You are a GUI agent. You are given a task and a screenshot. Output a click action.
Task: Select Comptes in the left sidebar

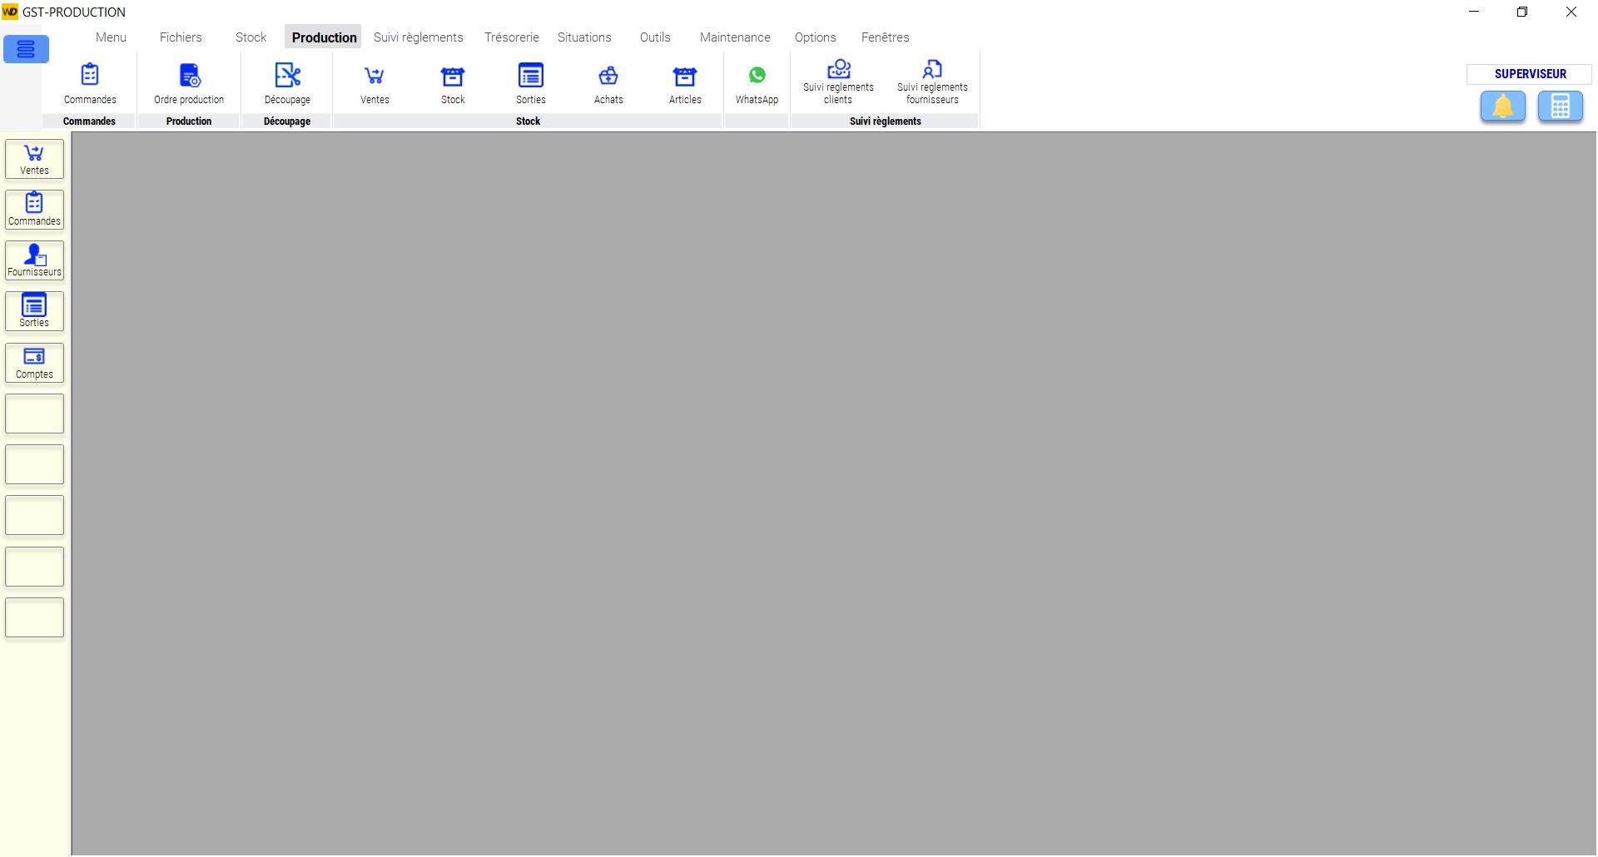coord(34,363)
